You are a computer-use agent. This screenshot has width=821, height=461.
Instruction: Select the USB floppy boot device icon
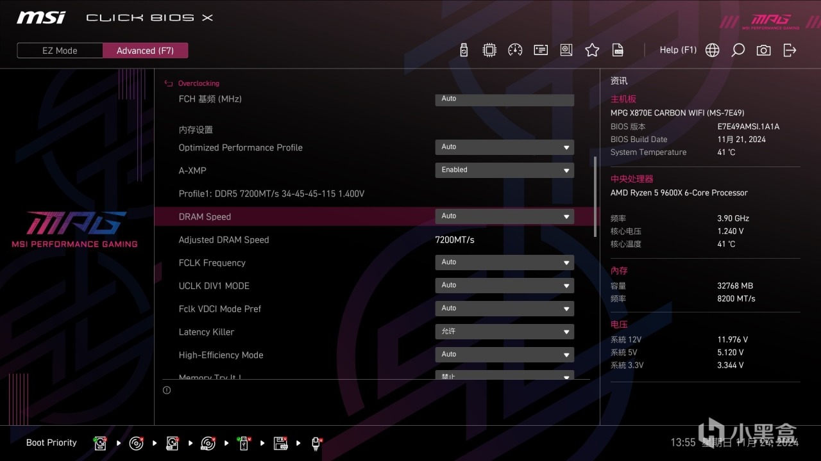click(x=280, y=443)
